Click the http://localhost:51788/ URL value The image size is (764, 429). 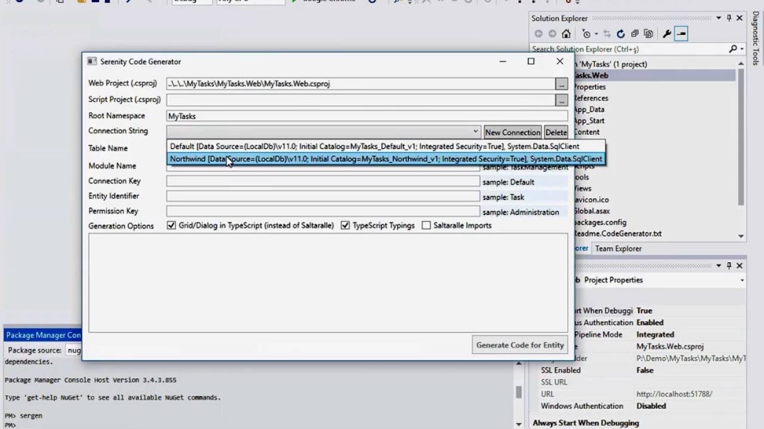[674, 394]
